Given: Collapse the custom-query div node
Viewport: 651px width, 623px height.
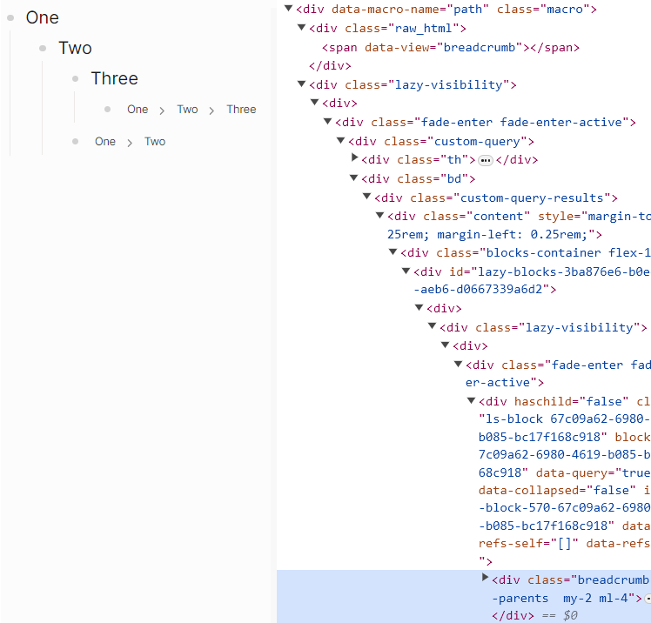Looking at the screenshot, I should 341,141.
